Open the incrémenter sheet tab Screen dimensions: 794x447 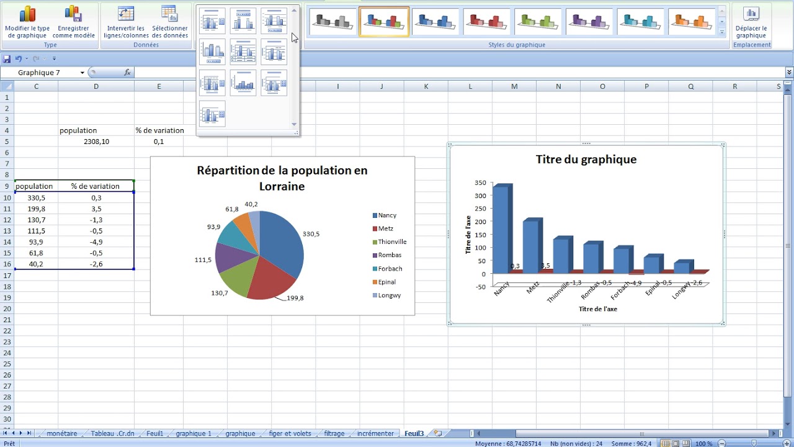point(375,433)
